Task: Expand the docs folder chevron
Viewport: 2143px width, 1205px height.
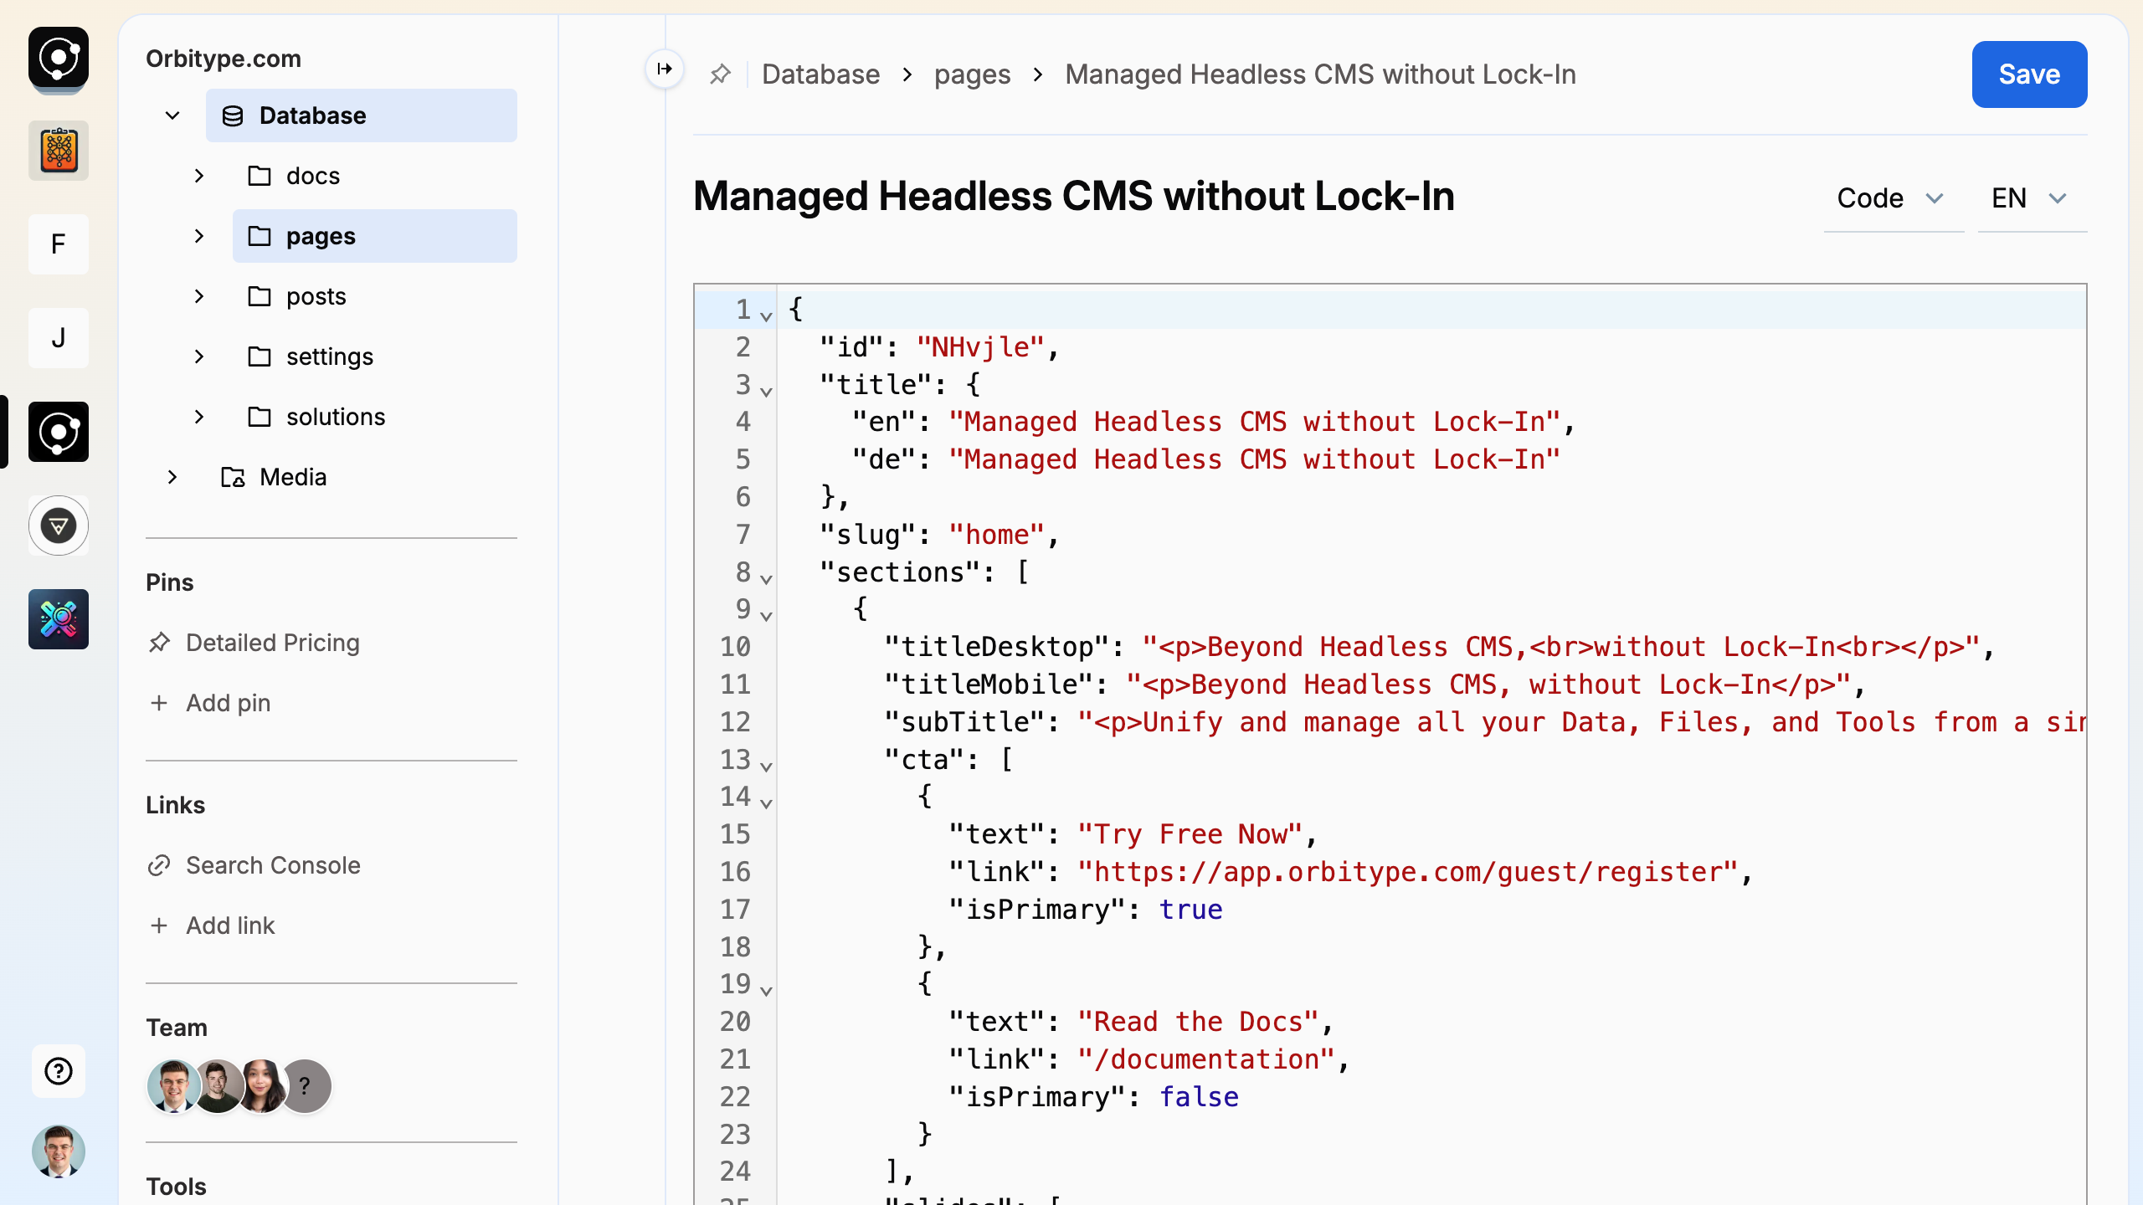Action: pyautogui.click(x=199, y=176)
